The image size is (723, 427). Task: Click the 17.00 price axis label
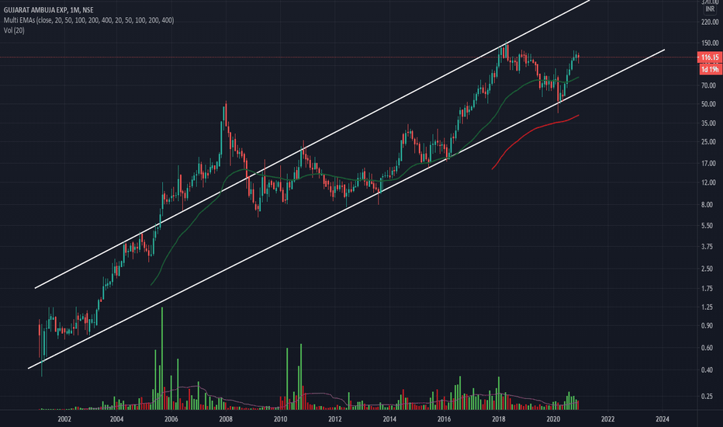[x=710, y=163]
